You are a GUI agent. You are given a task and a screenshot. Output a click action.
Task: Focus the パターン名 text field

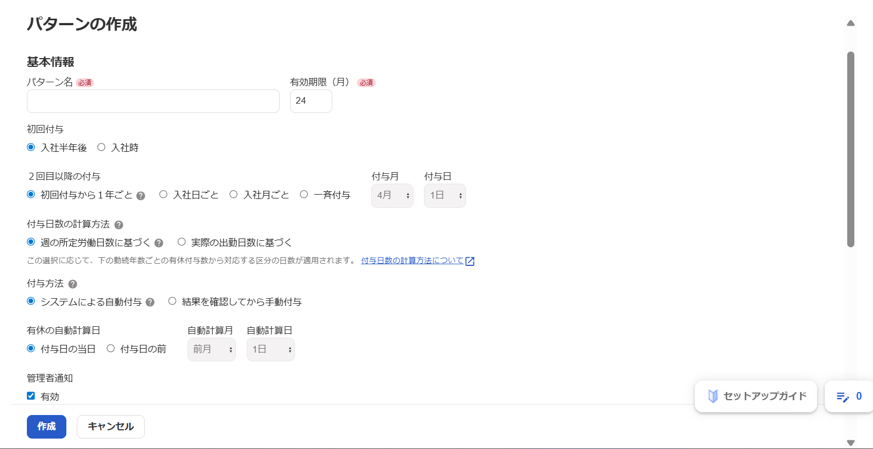pos(153,101)
